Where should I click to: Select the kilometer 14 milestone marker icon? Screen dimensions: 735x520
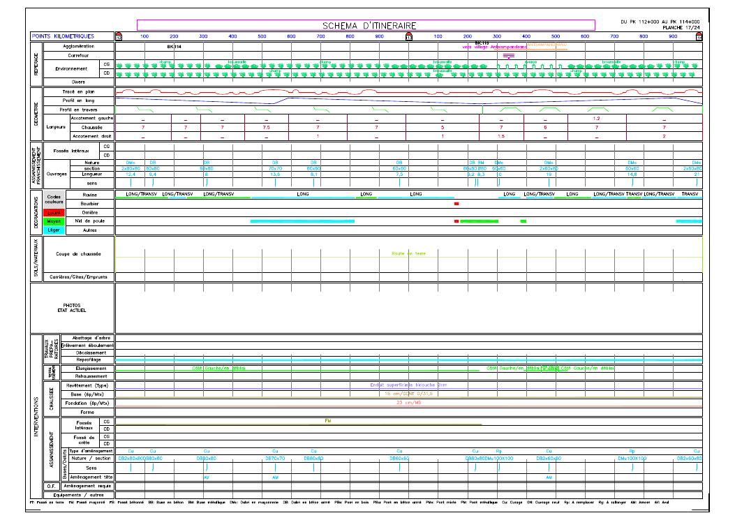699,37
